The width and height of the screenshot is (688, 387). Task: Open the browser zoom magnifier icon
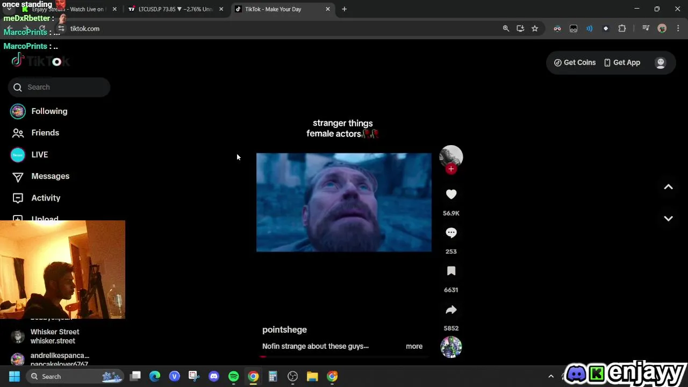pos(506,28)
